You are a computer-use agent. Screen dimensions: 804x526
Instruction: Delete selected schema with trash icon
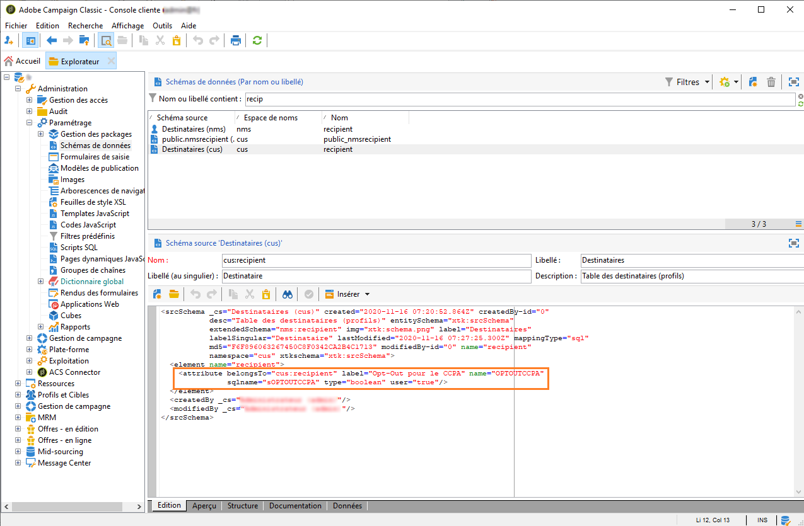pos(771,82)
